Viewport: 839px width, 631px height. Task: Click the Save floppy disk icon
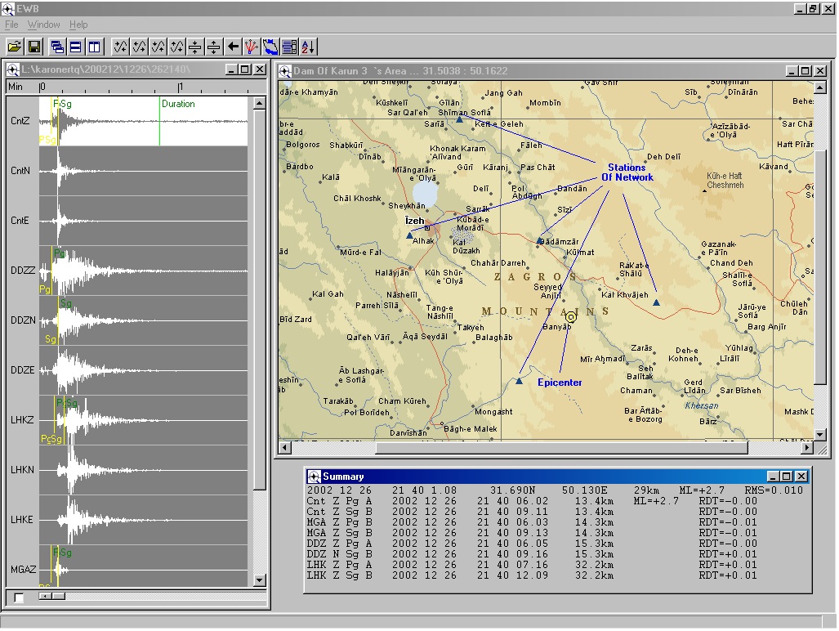tap(34, 47)
